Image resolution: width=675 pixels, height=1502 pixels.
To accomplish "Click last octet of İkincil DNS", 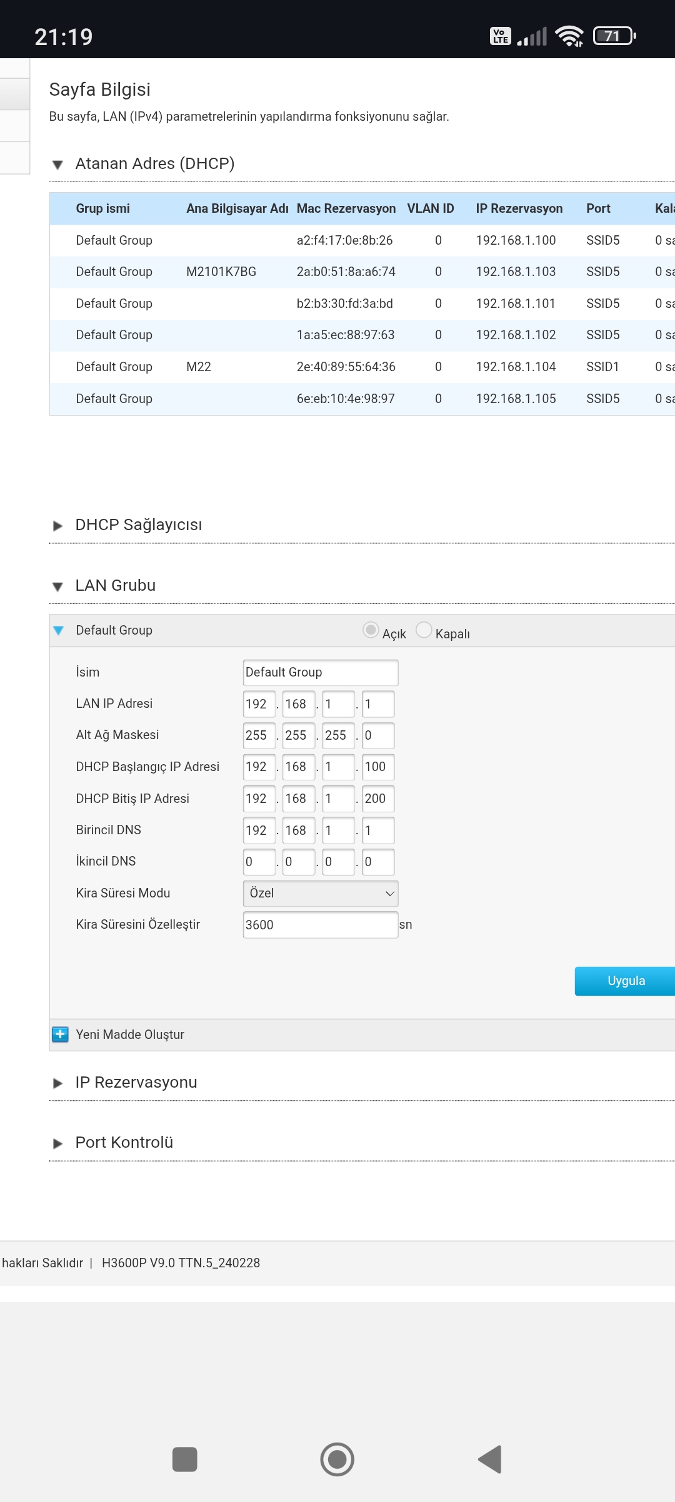I will click(378, 862).
